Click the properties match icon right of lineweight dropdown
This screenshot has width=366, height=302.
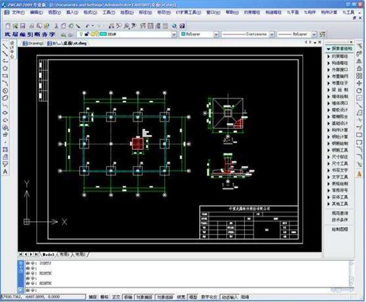[323, 34]
